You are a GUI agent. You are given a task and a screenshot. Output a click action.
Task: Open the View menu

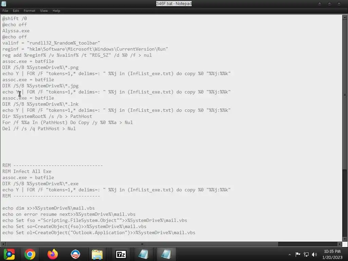pos(44,11)
